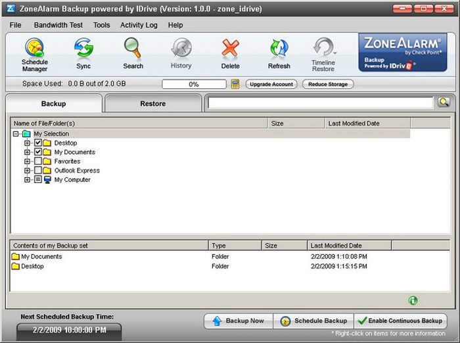This screenshot has height=343, width=460.
Task: Click the Favorites folder icon in tree
Action: point(47,161)
